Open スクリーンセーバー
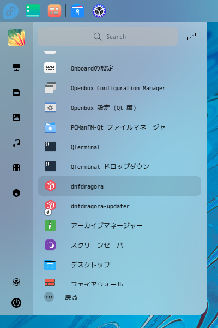 tap(119, 245)
